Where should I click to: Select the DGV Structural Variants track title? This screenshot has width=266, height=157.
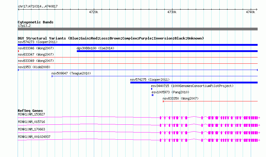(111, 38)
